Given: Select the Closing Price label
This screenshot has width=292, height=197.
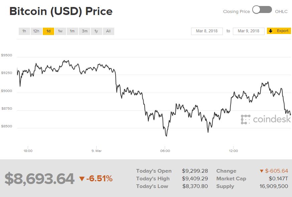Looking at the screenshot, I should click(x=236, y=11).
